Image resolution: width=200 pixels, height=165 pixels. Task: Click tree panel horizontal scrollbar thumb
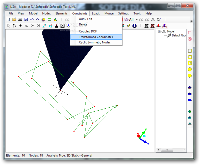pyautogui.click(x=167, y=150)
